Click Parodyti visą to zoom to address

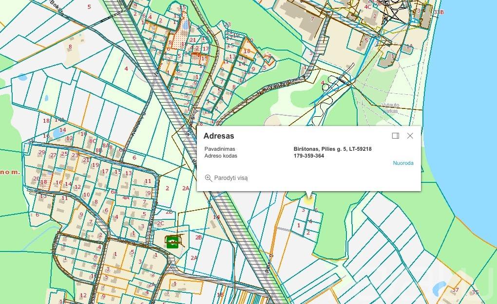click(x=226, y=178)
